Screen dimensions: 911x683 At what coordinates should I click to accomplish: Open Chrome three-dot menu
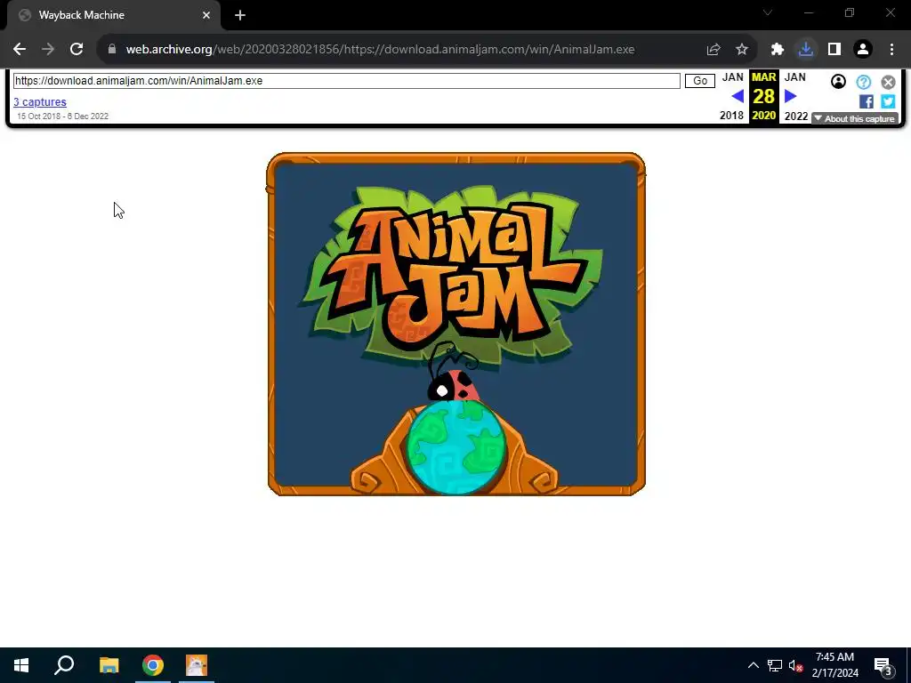(x=891, y=50)
